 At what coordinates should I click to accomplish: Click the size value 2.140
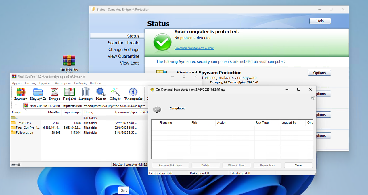tap(57, 123)
